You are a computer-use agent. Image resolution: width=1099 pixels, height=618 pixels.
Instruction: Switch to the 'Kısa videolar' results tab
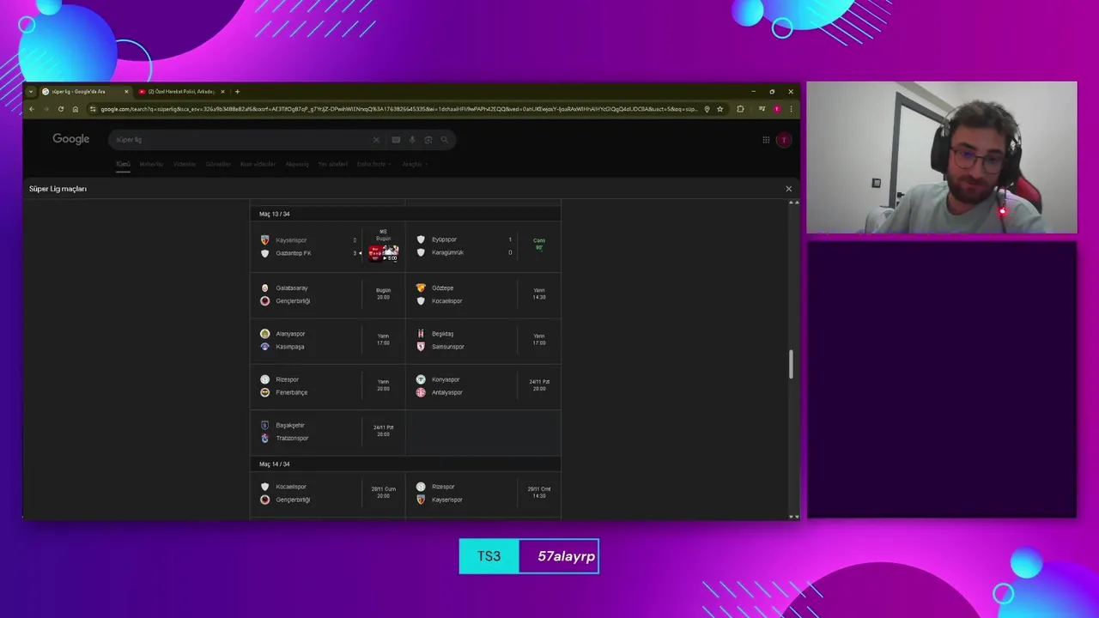pyautogui.click(x=258, y=164)
